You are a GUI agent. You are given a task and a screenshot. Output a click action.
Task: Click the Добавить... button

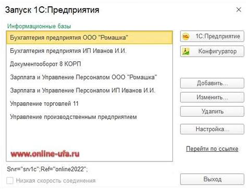point(212,83)
